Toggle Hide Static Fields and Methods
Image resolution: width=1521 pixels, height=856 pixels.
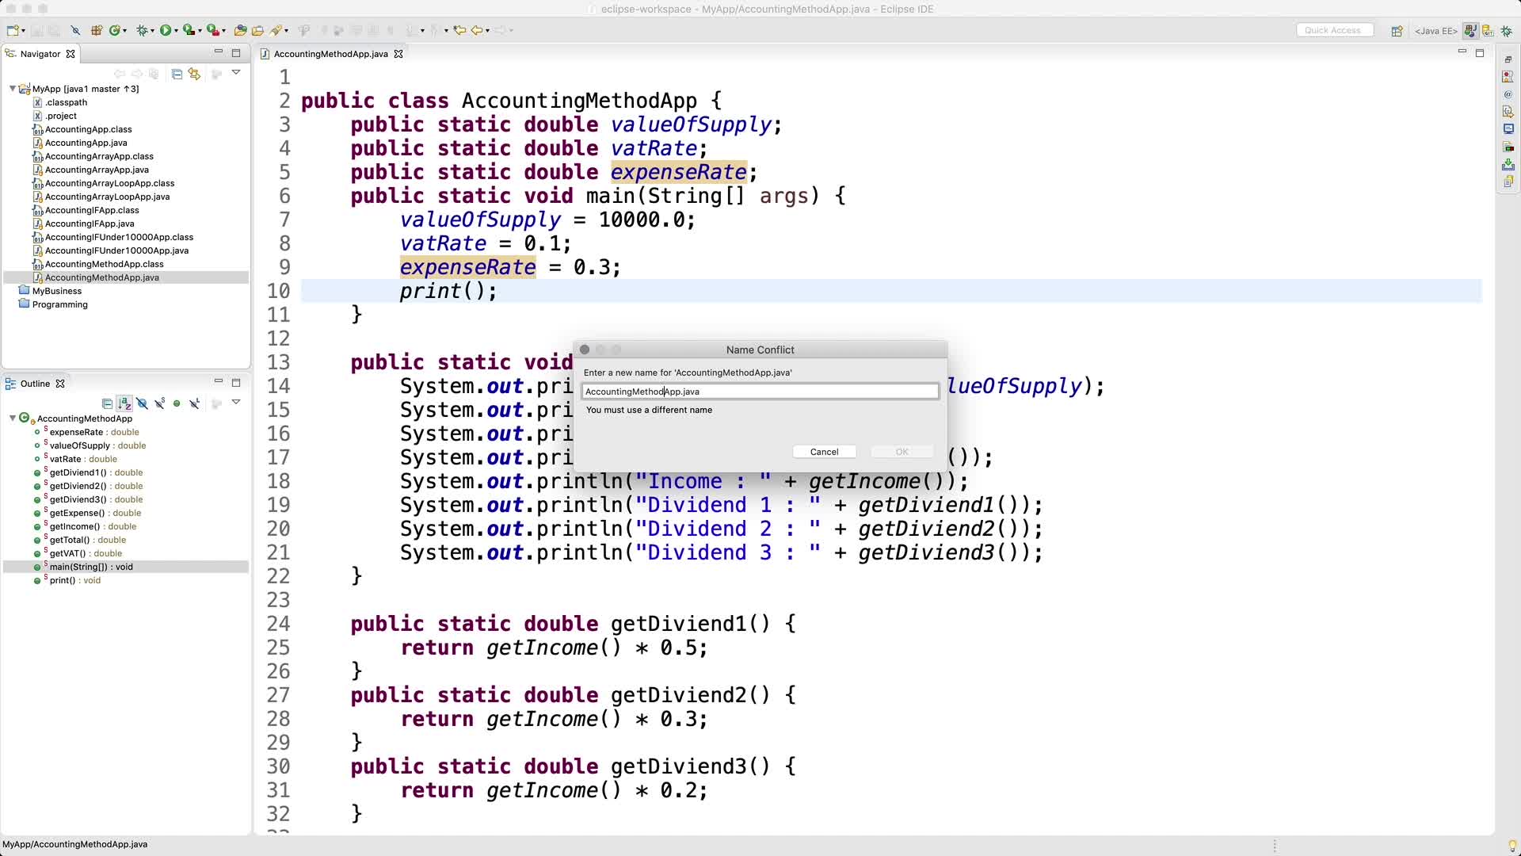[x=160, y=403]
